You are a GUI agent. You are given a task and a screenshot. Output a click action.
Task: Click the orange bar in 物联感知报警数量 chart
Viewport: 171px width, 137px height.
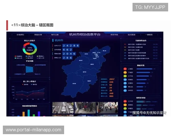[x=24, y=114]
